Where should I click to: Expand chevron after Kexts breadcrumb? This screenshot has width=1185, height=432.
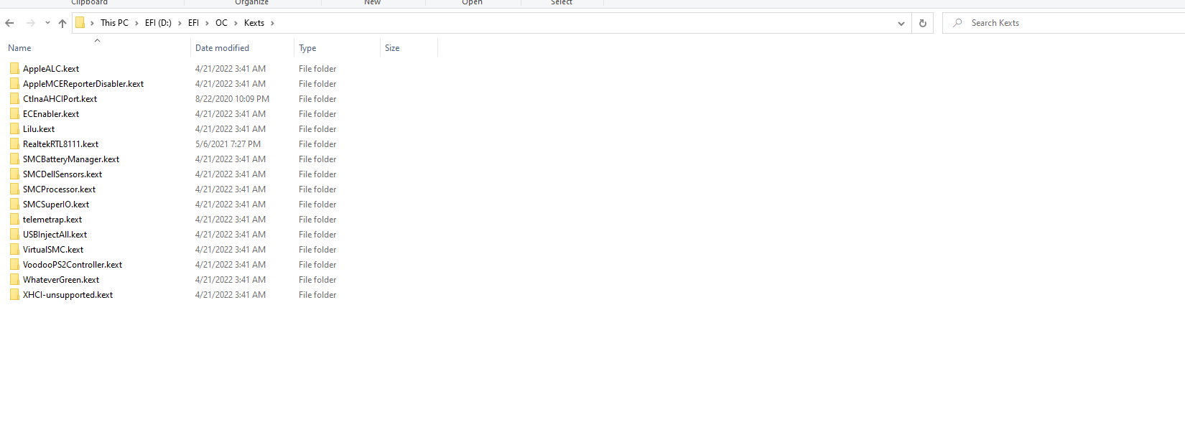point(272,23)
